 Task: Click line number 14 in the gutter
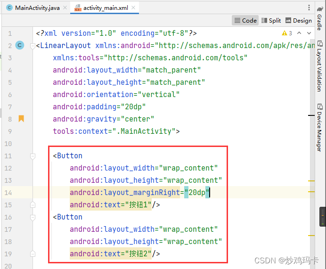tap(8, 193)
